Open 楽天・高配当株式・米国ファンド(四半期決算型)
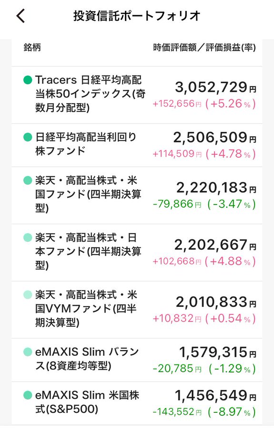 click(x=137, y=195)
